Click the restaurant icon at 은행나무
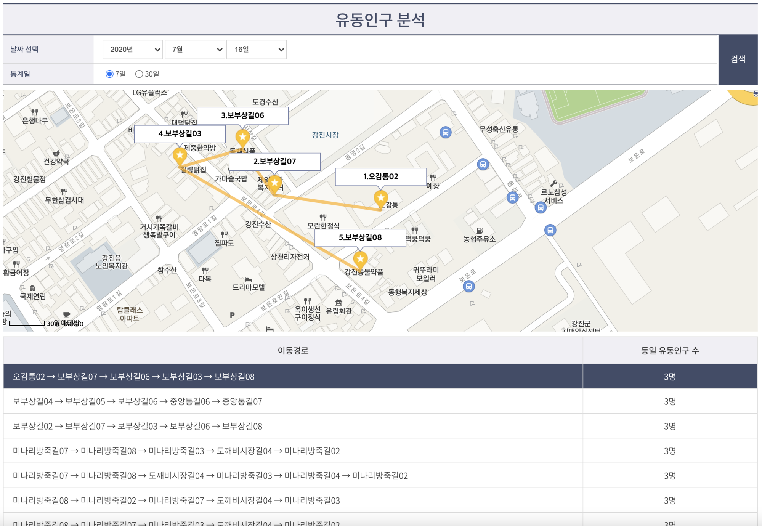The height and width of the screenshot is (526, 762). pyautogui.click(x=35, y=112)
